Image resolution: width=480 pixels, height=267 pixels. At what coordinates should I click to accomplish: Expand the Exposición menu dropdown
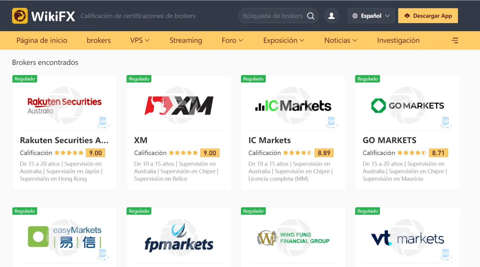tap(284, 40)
